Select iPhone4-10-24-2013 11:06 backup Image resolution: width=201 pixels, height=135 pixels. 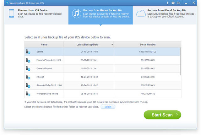[49, 85]
